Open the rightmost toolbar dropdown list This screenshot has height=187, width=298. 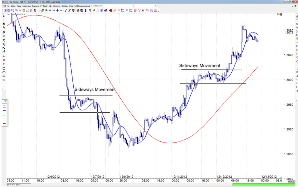(x=156, y=6)
